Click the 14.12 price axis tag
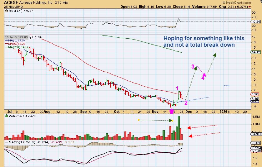 coord(256,52)
